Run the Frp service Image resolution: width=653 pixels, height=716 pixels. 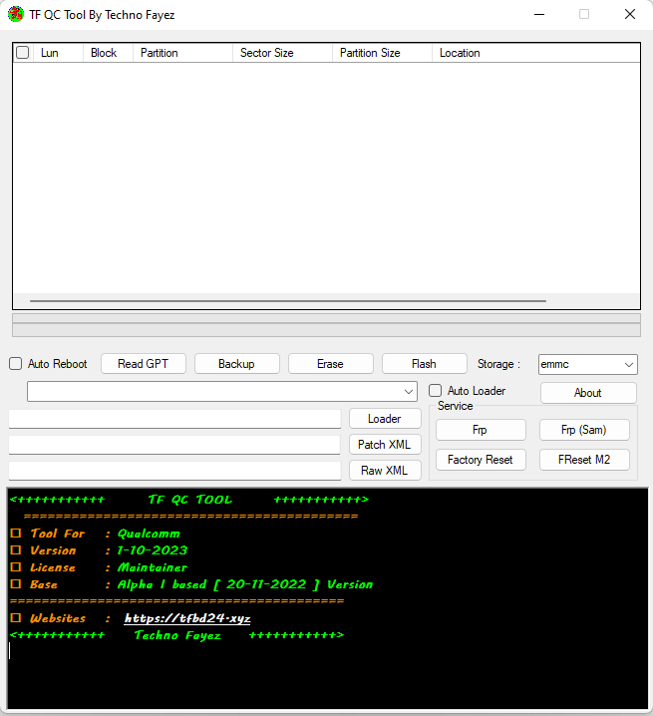481,430
